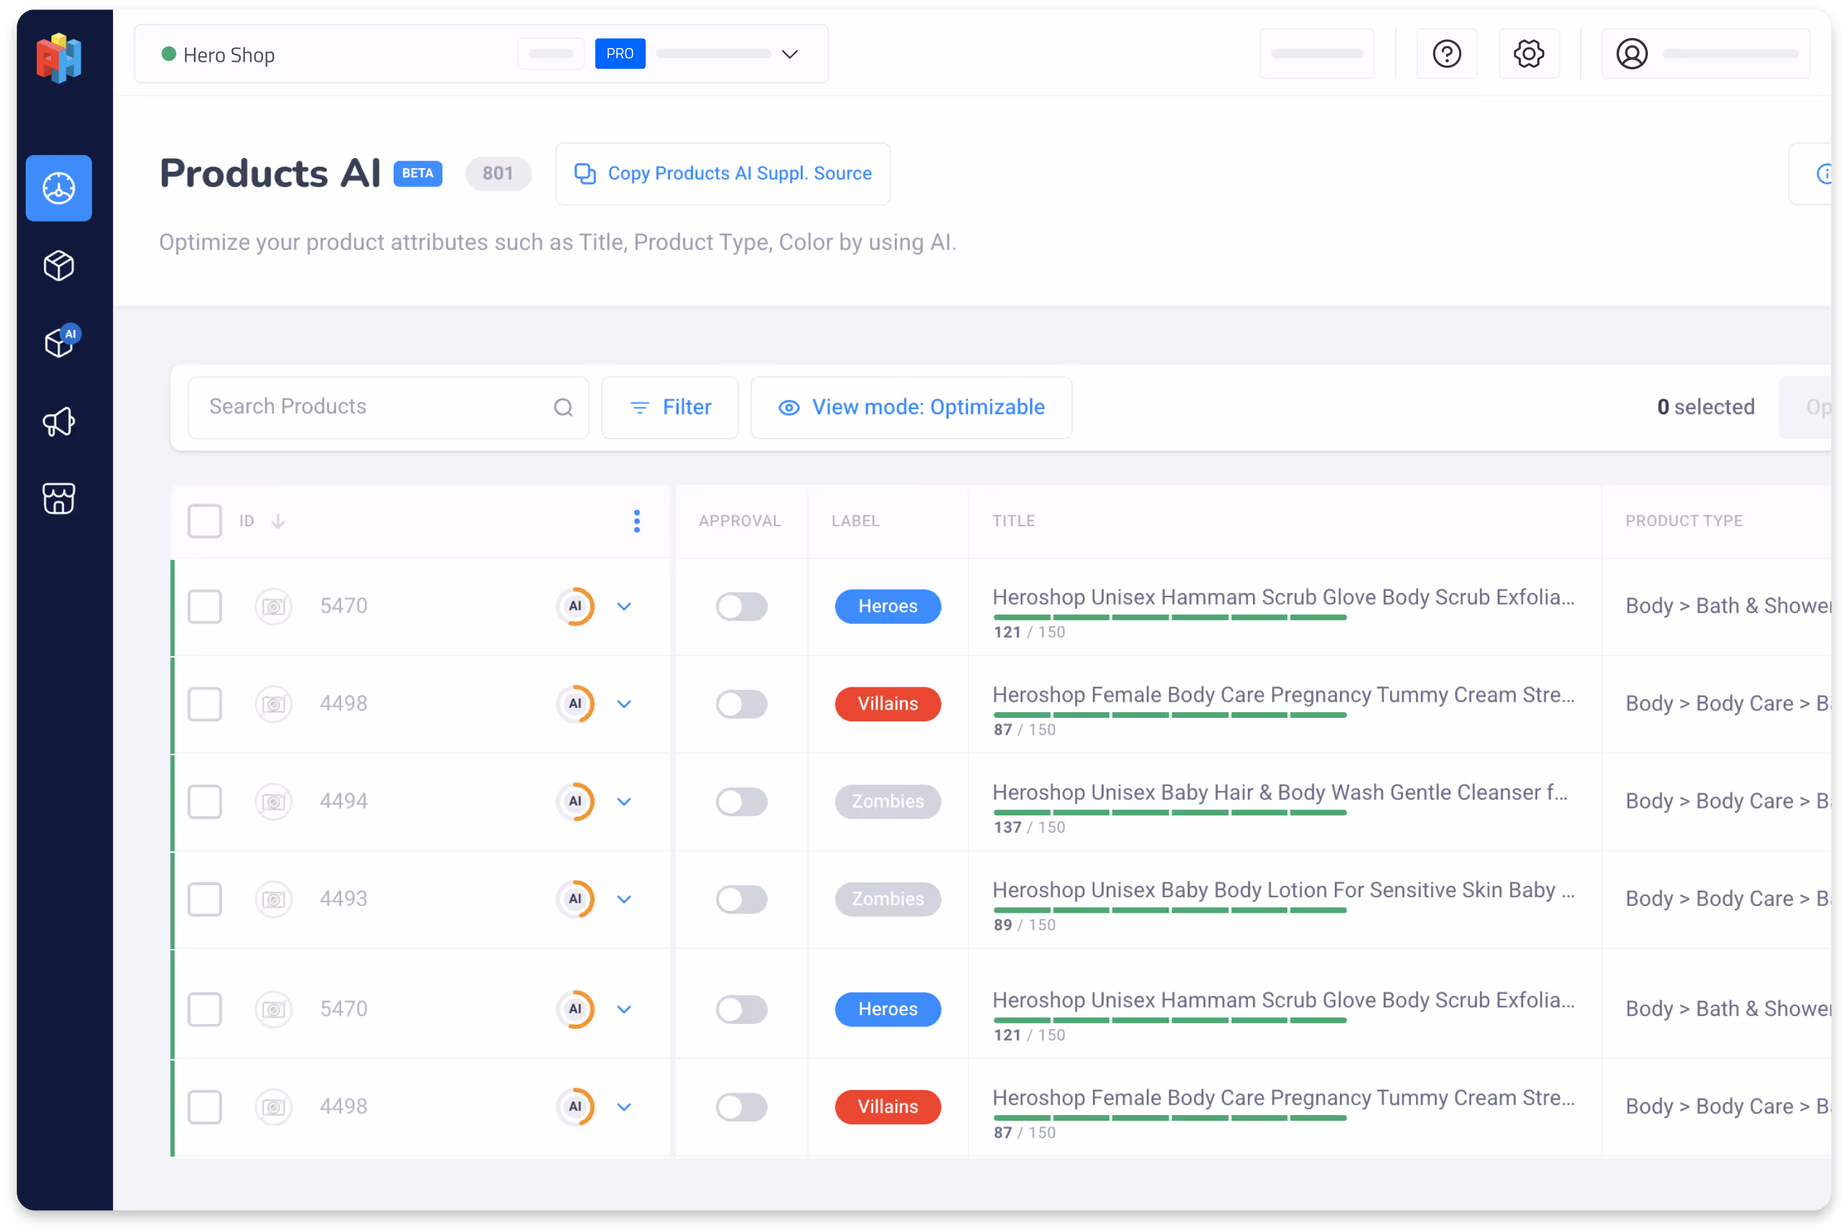Viewport: 1846px width, 1232px height.
Task: Click the column options three-dot icon
Action: click(x=637, y=521)
